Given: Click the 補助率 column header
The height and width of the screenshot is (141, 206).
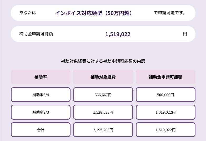Looking at the screenshot, I should pos(41,77).
